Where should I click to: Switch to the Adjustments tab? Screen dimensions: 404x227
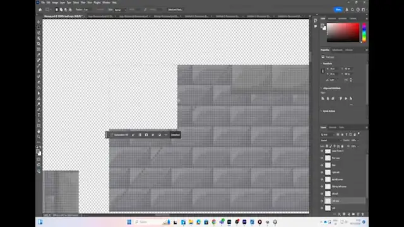point(337,50)
